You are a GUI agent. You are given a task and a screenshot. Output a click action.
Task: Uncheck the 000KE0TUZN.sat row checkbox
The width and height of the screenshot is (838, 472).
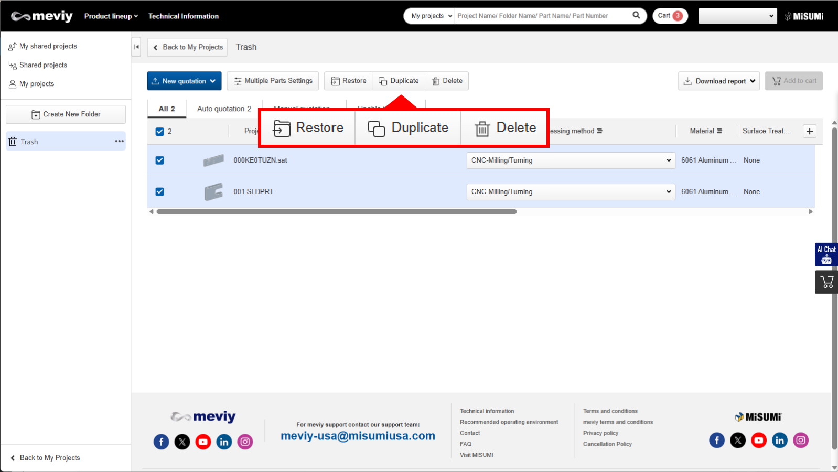[160, 160]
